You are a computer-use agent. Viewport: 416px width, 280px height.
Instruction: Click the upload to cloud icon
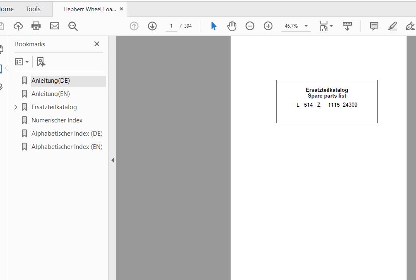point(18,26)
